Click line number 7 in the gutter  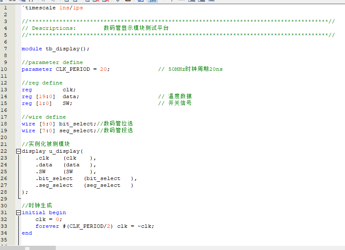pos(5,49)
